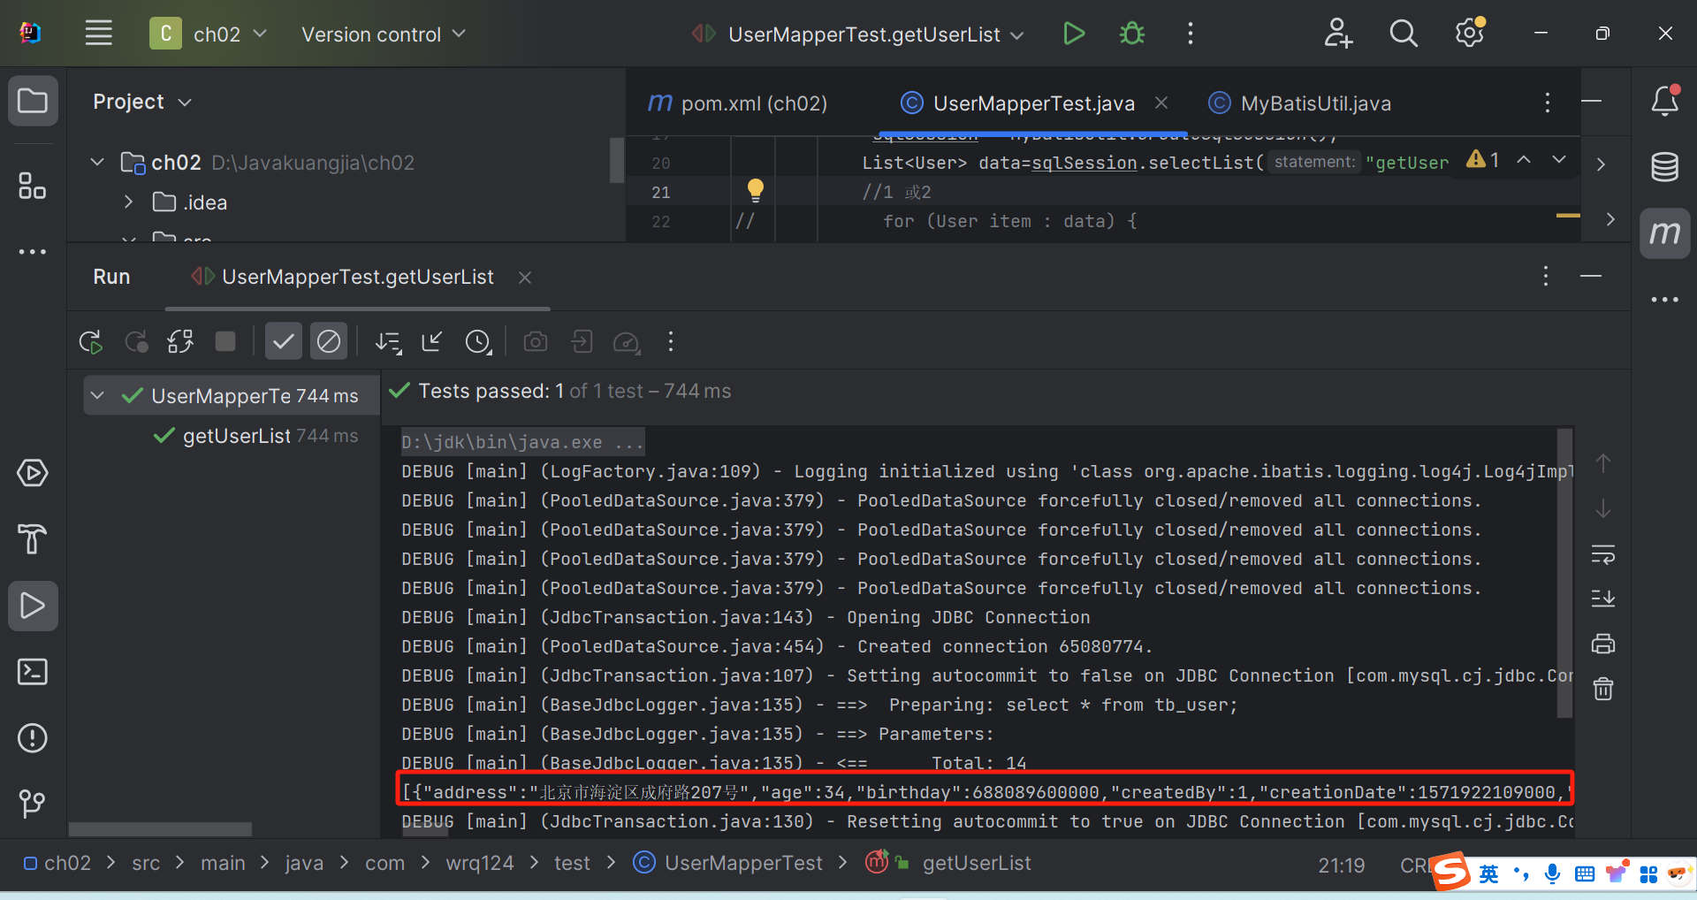Open run configuration UserMapperTest.getUserList dropdown

857,34
